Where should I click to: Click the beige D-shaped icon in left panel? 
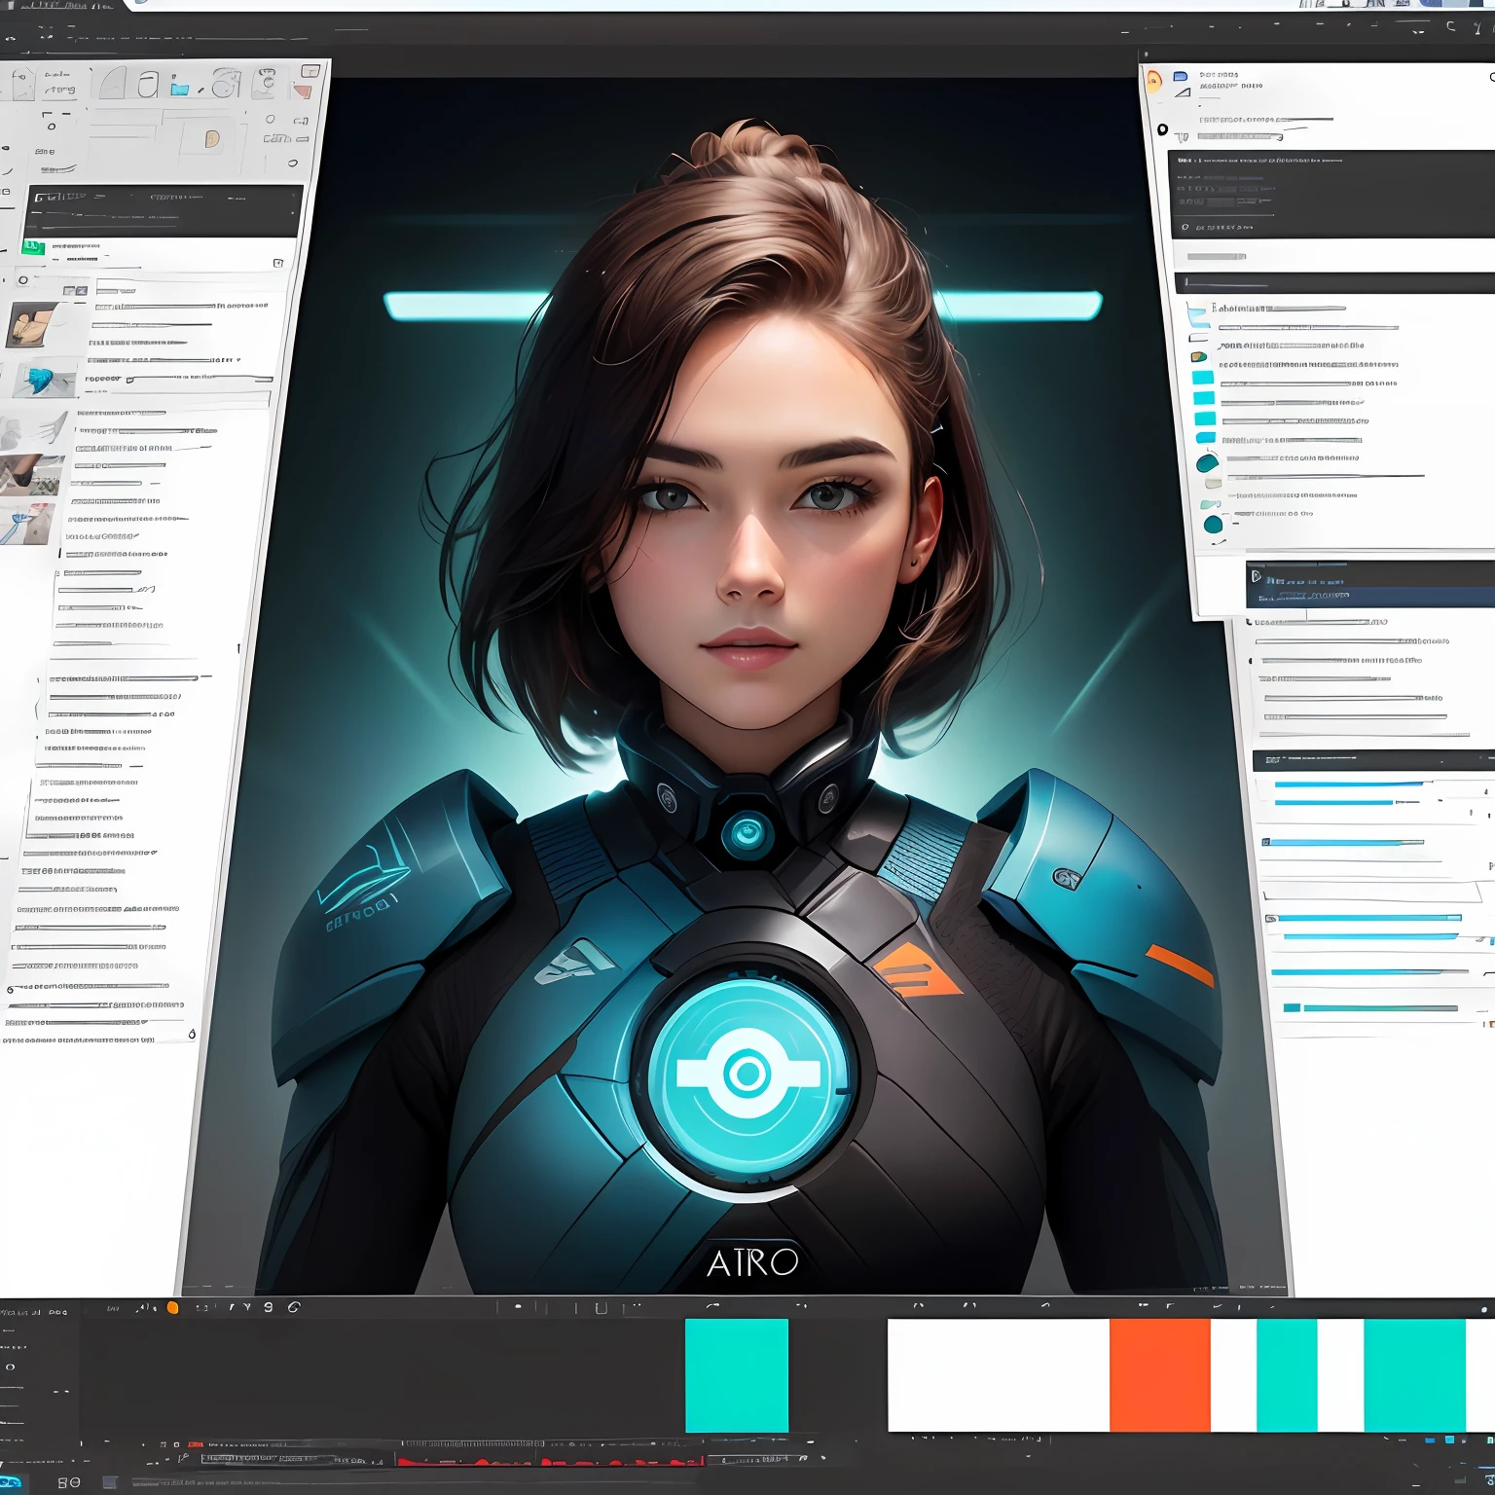[212, 139]
